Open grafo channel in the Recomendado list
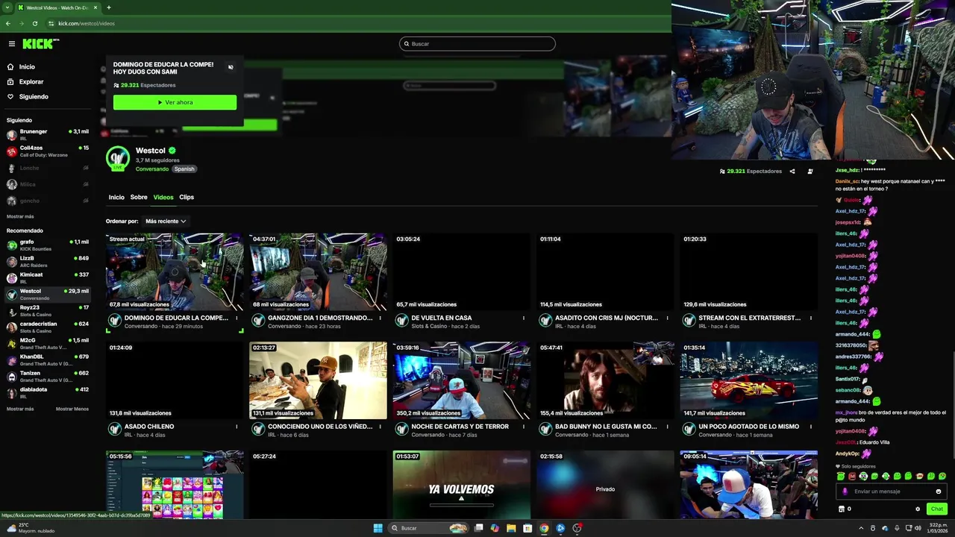This screenshot has height=537, width=955. (48, 245)
